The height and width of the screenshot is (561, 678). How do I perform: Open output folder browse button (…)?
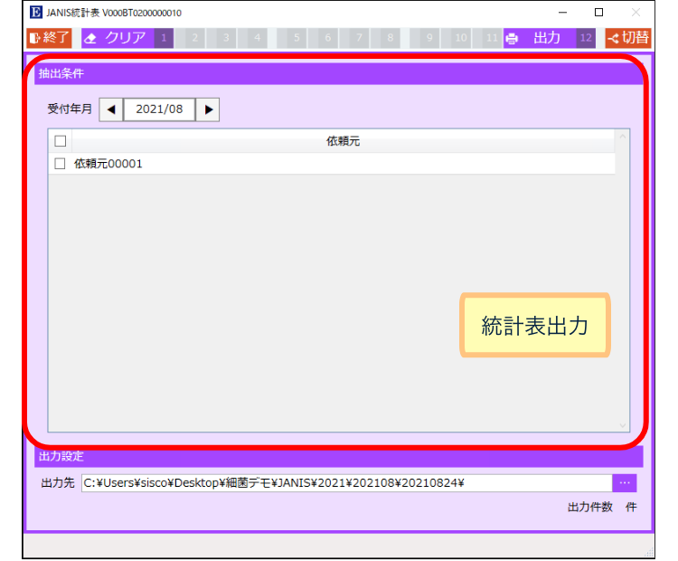624,482
